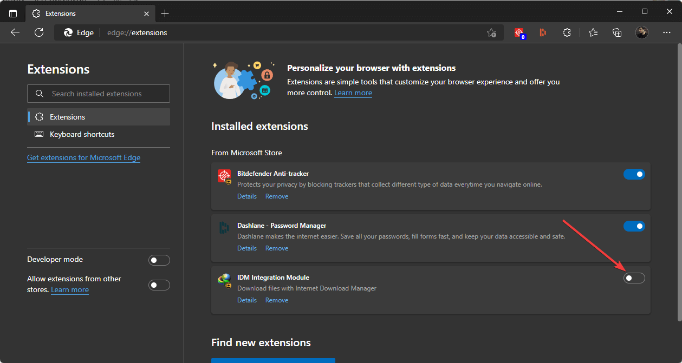Click the page vertical scrollbar

click(679, 182)
